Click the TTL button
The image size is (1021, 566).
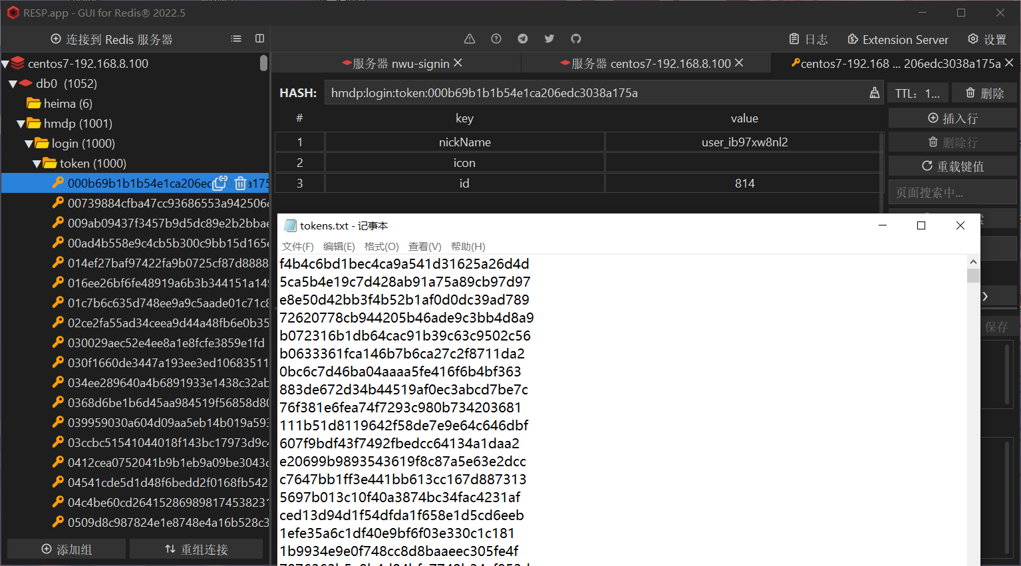coord(917,93)
